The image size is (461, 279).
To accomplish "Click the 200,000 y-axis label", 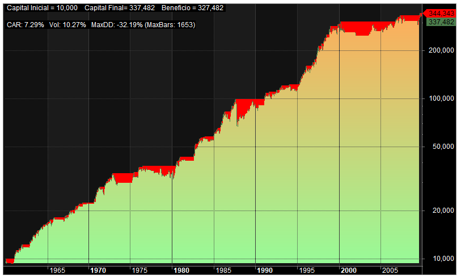I will [441, 50].
